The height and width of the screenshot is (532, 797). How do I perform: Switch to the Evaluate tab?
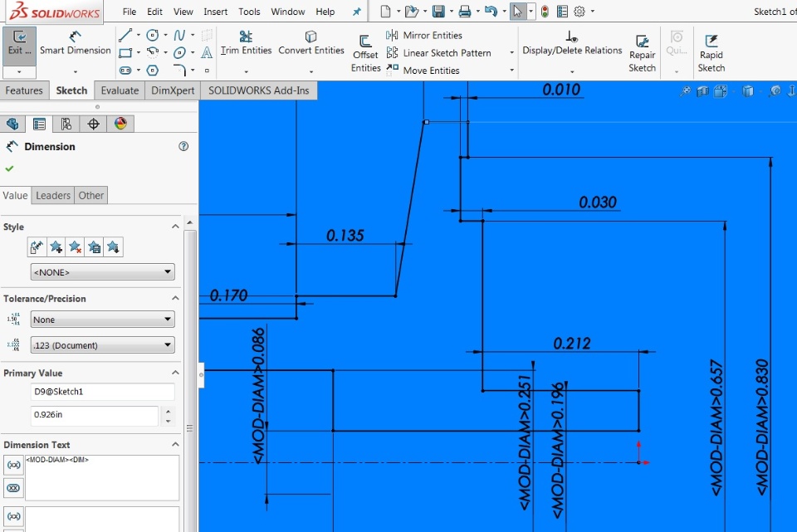(120, 90)
